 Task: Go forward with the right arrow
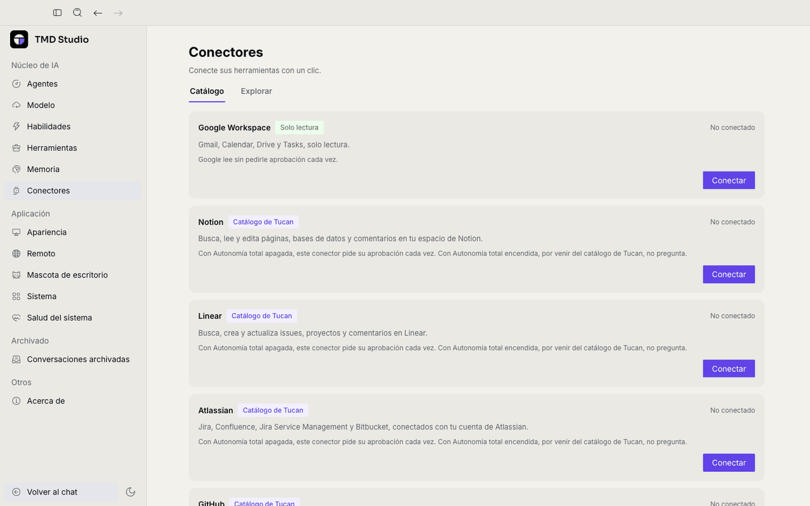pos(118,13)
